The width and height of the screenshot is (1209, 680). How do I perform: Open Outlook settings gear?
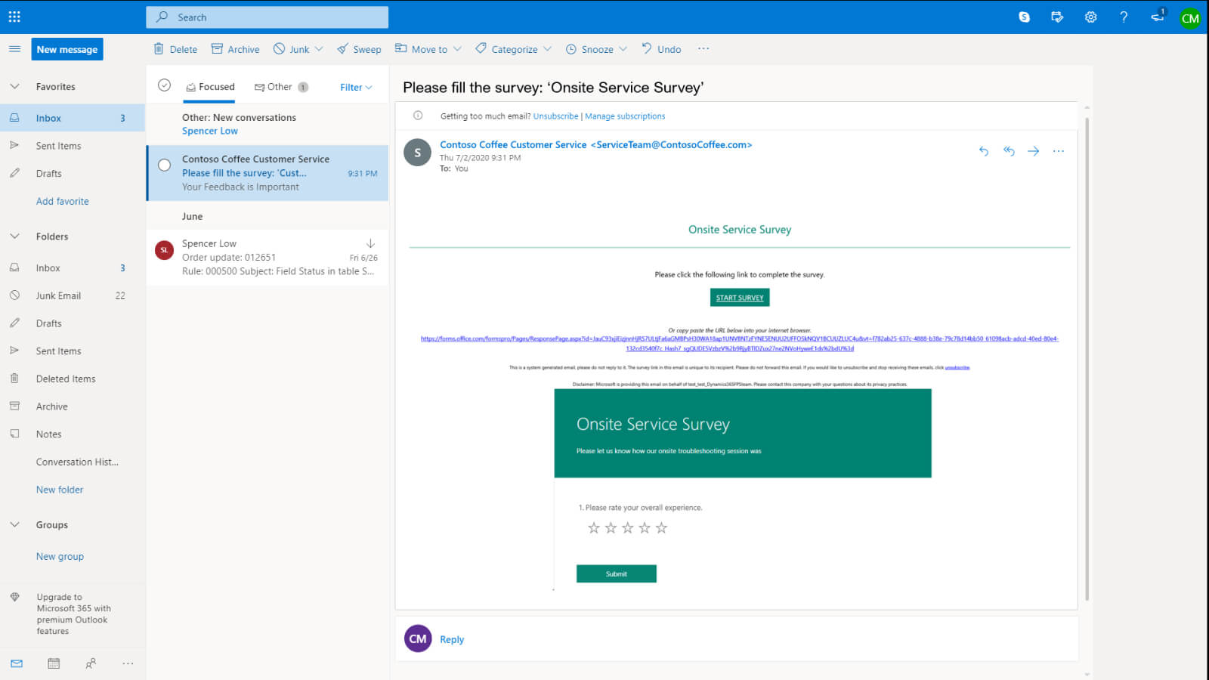(1090, 17)
